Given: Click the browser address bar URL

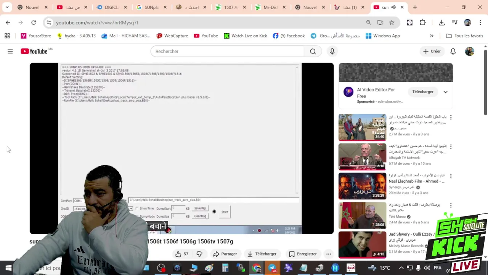Looking at the screenshot, I should click(x=97, y=23).
